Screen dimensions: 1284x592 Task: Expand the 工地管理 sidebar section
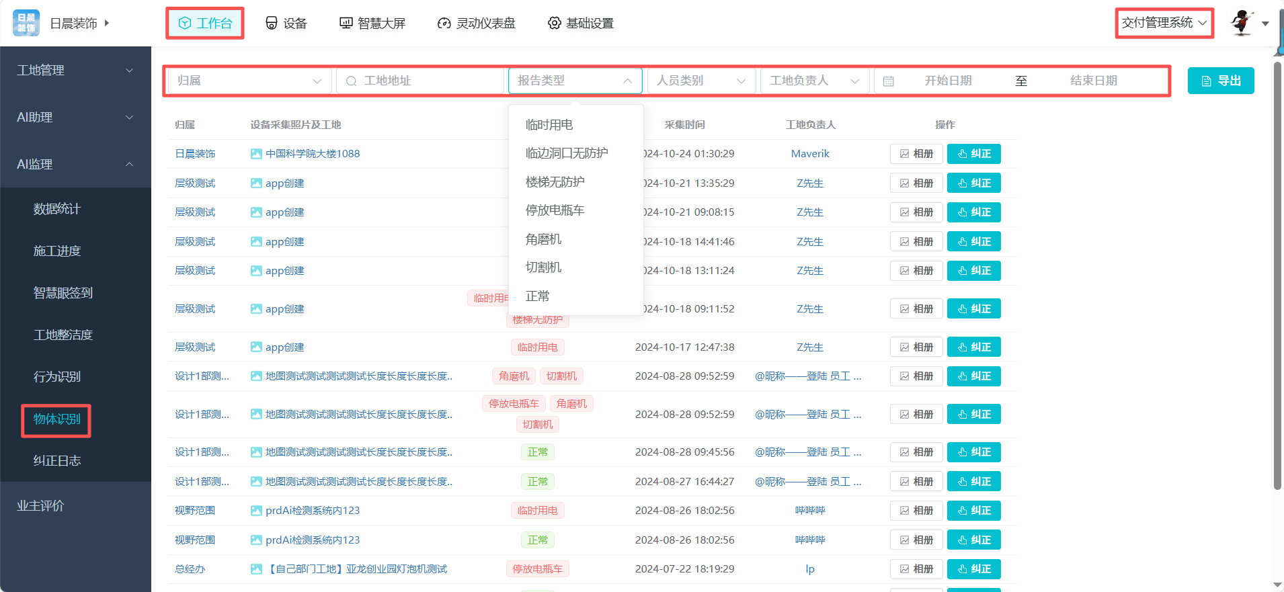[x=75, y=71]
